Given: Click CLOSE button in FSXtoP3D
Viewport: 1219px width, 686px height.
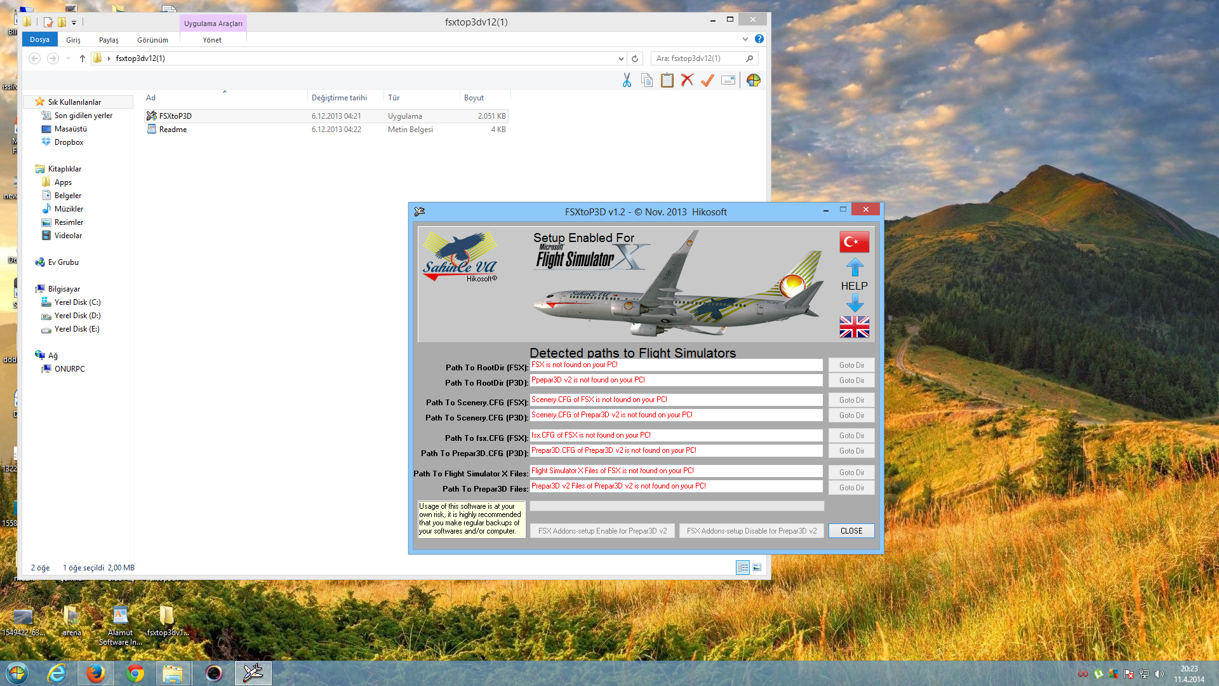Looking at the screenshot, I should coord(851,531).
